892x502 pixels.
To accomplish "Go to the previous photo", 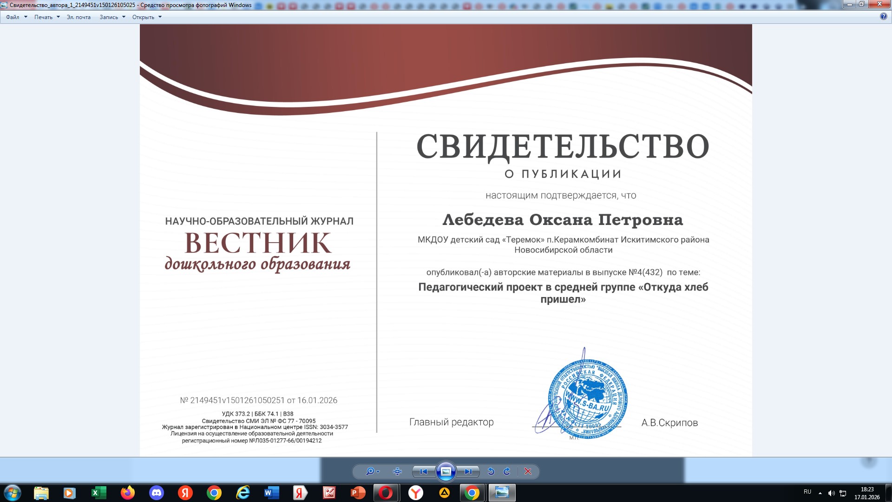I will click(423, 471).
